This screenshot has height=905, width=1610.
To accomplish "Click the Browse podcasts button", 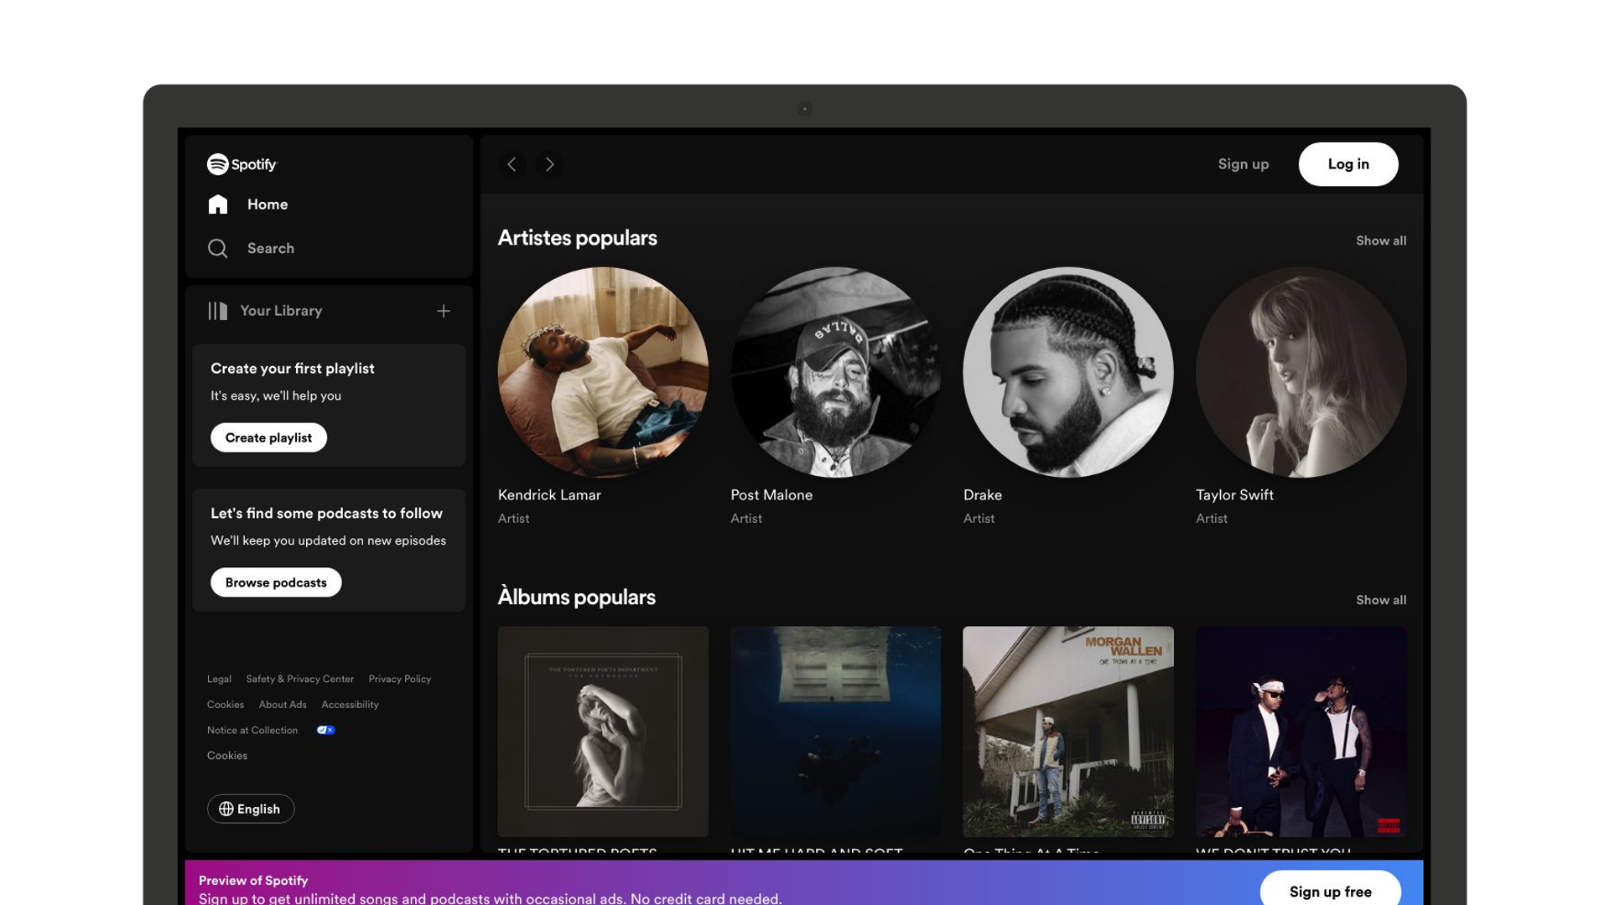I will coord(276,582).
